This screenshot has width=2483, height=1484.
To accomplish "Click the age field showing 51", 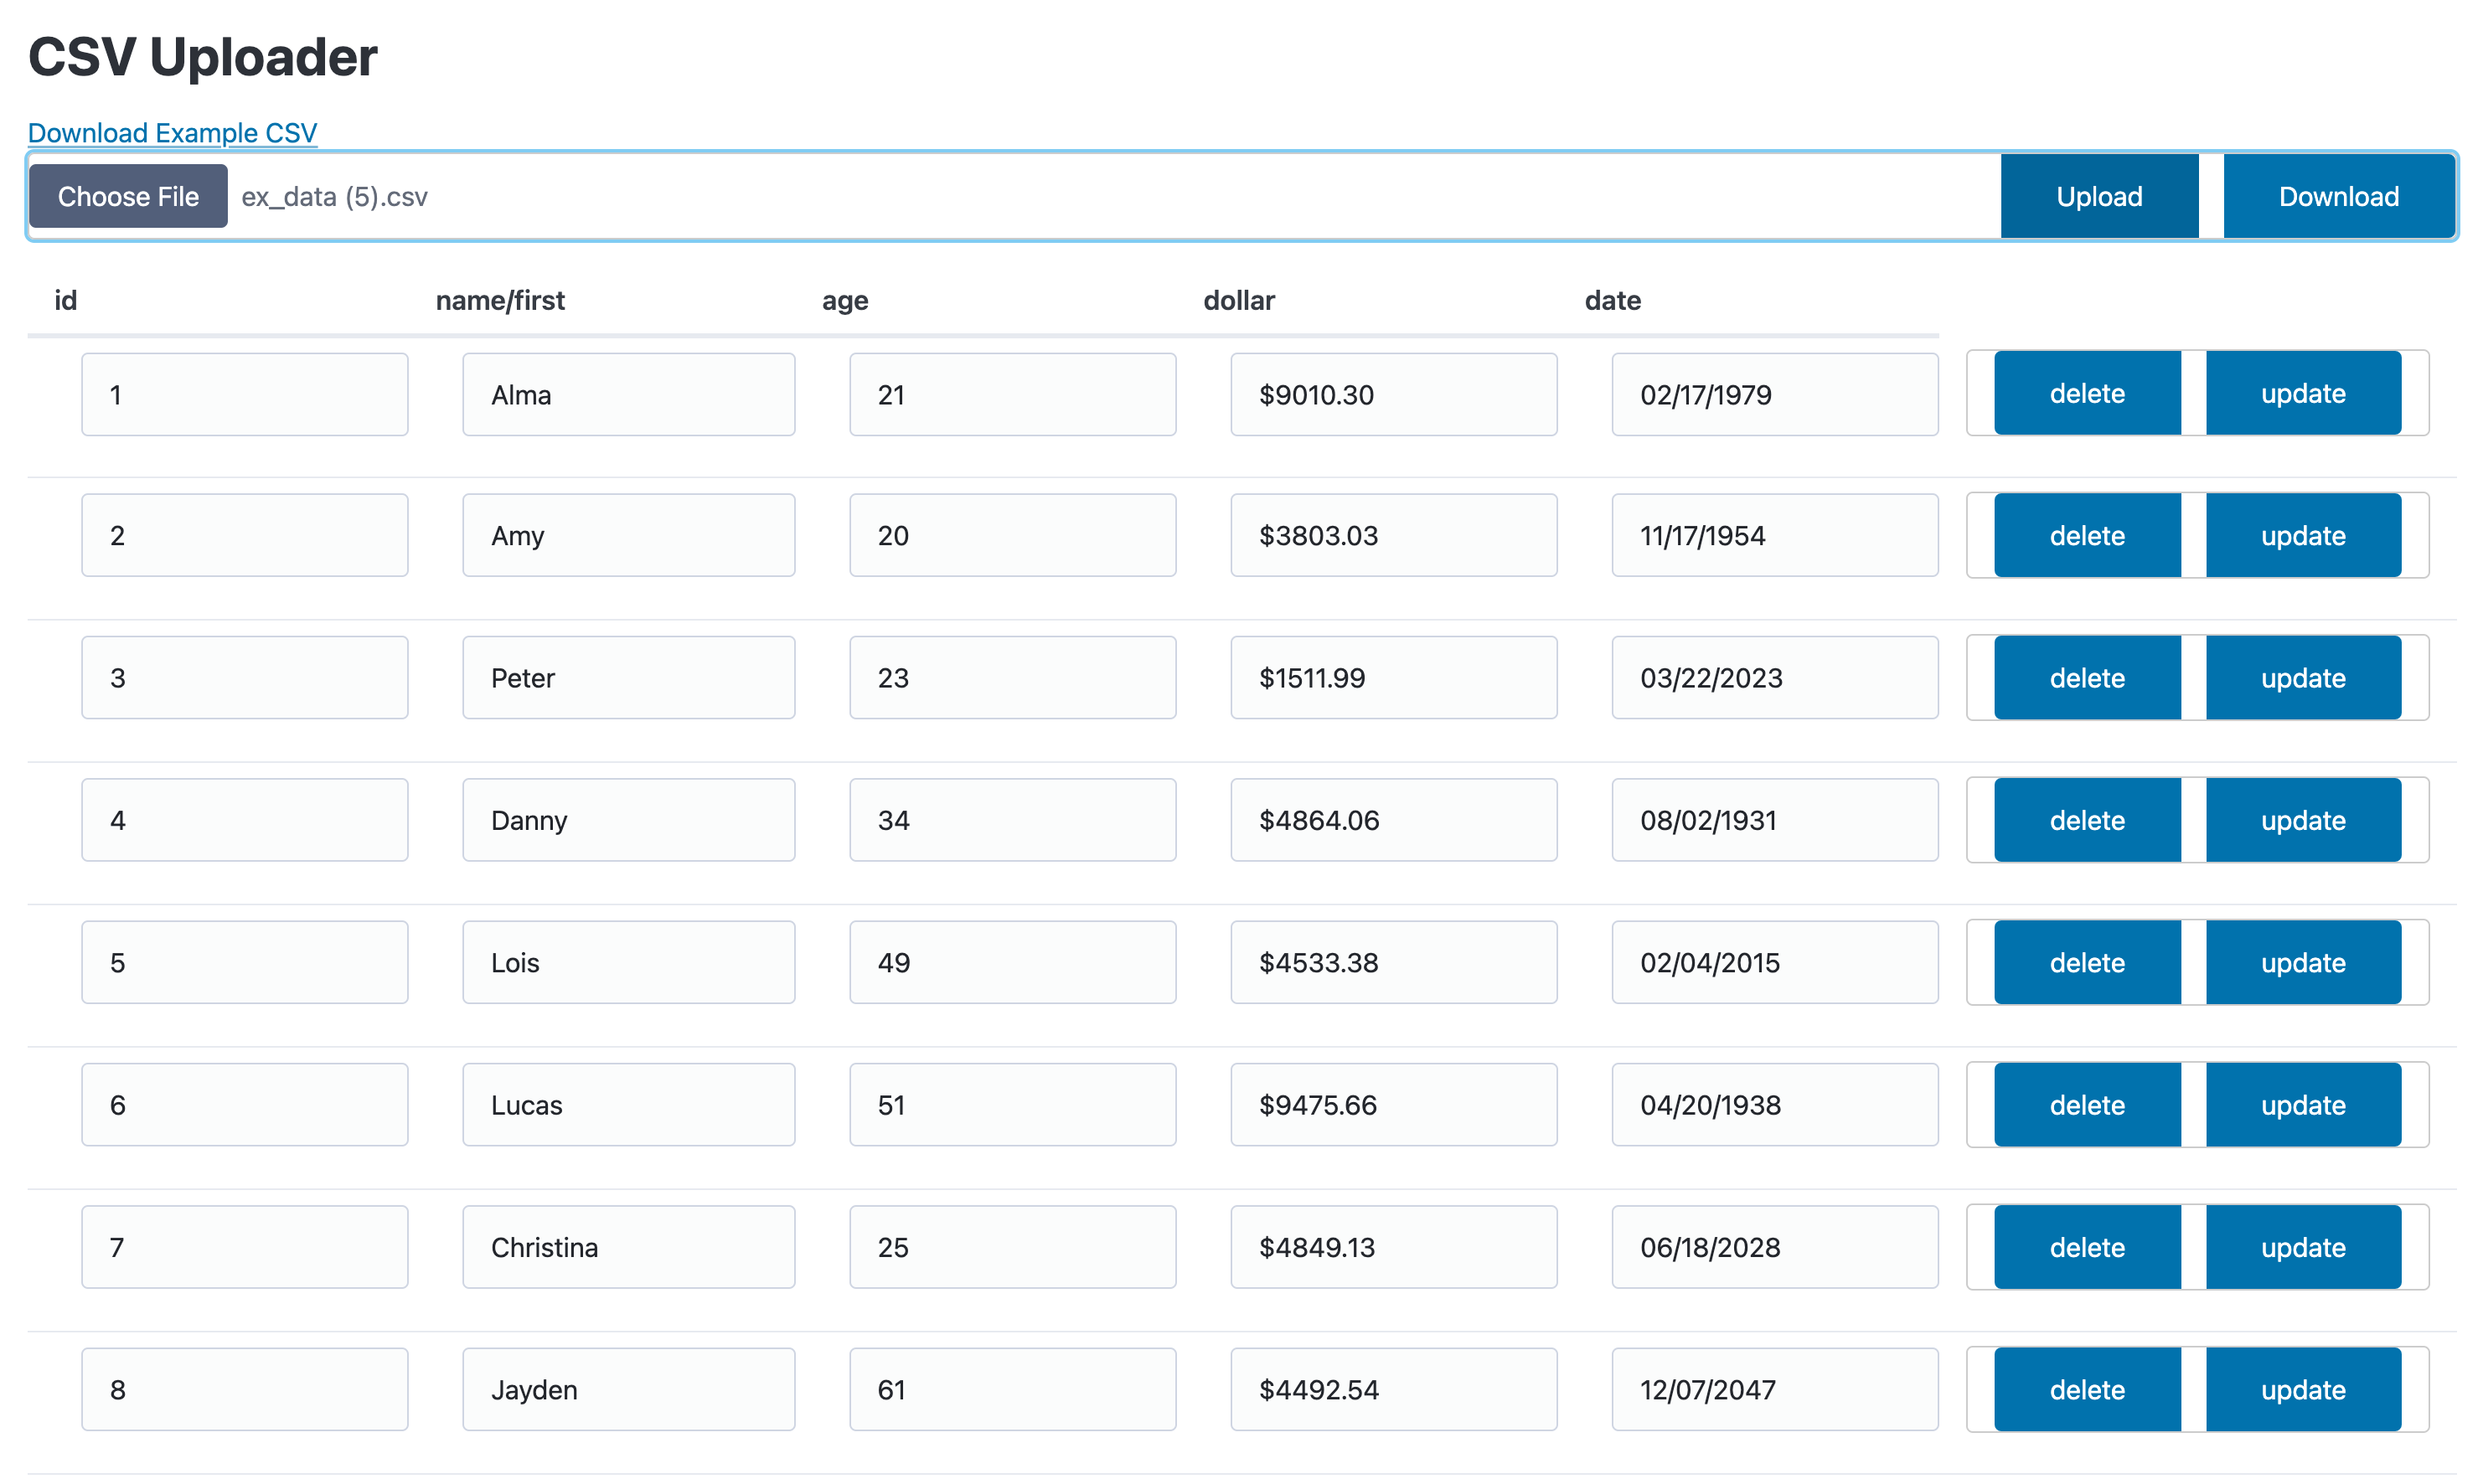I will tap(1013, 1105).
